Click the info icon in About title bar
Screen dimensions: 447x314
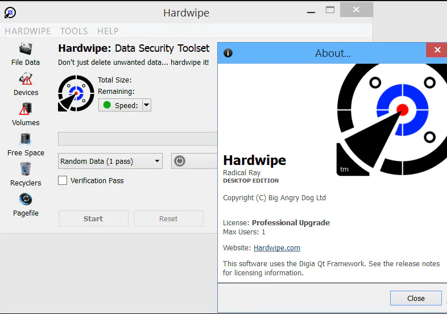click(228, 53)
